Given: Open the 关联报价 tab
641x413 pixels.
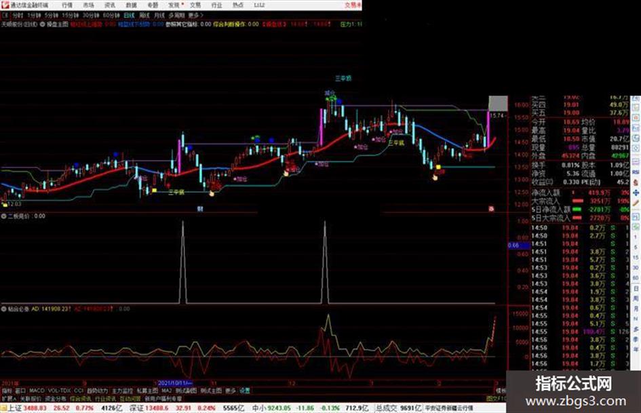Looking at the screenshot, I should coord(31,398).
